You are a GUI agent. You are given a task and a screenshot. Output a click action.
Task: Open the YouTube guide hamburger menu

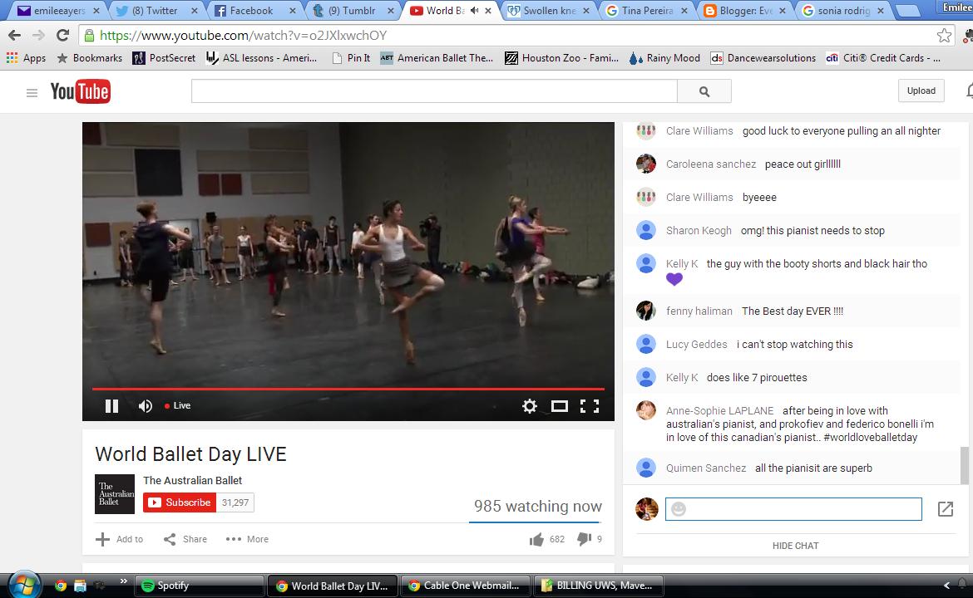[32, 92]
